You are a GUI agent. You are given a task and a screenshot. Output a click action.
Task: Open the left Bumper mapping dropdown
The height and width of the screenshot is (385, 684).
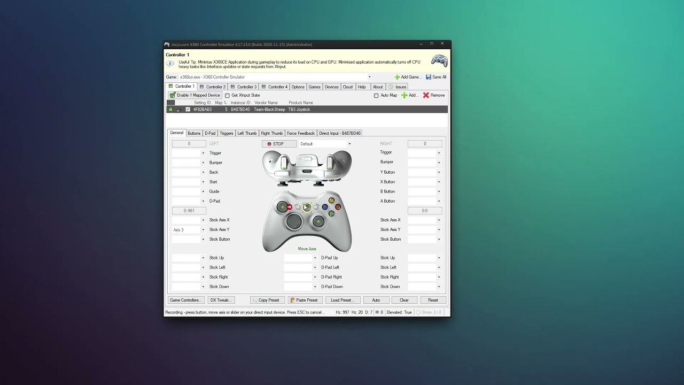[x=203, y=163]
